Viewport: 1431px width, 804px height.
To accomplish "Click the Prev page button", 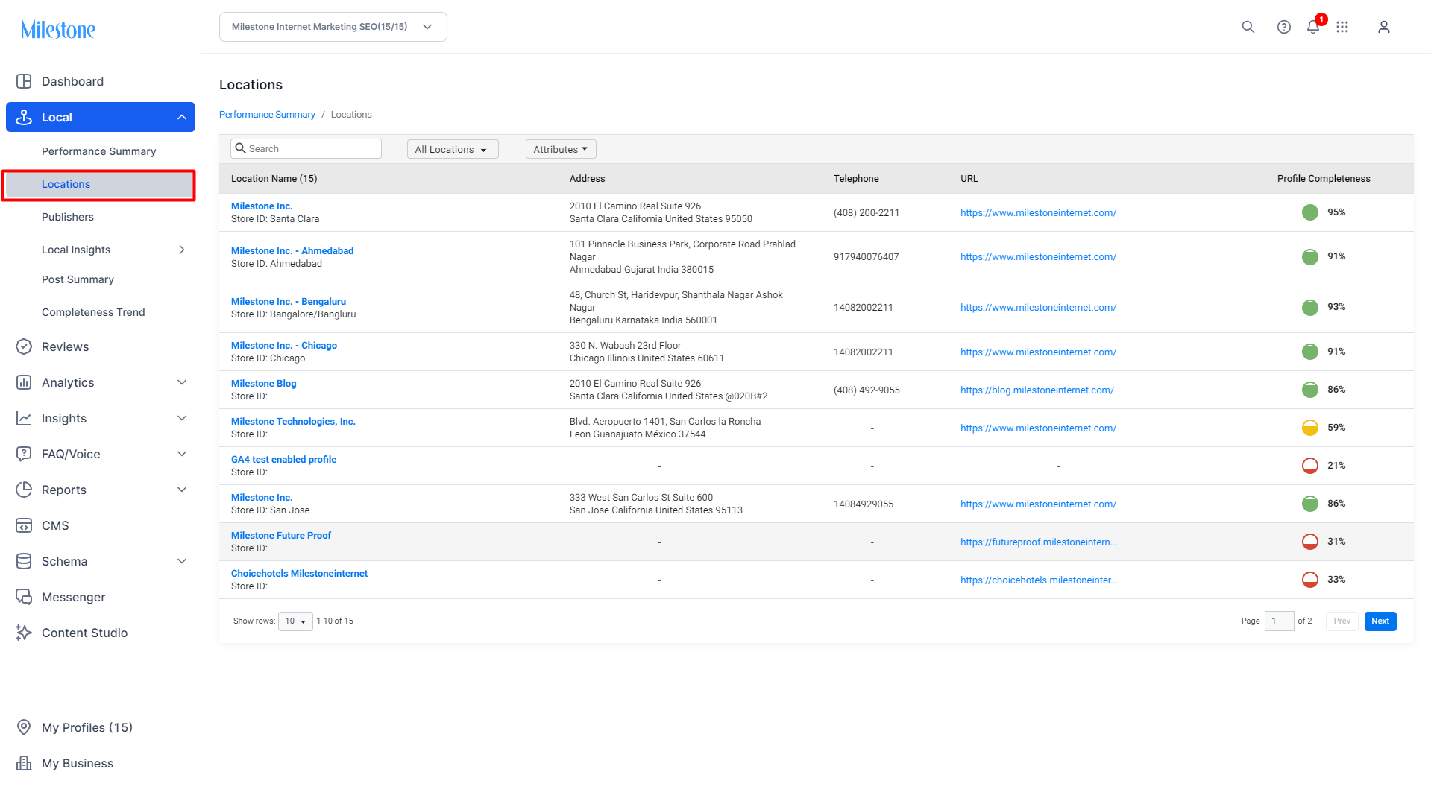I will [x=1342, y=621].
